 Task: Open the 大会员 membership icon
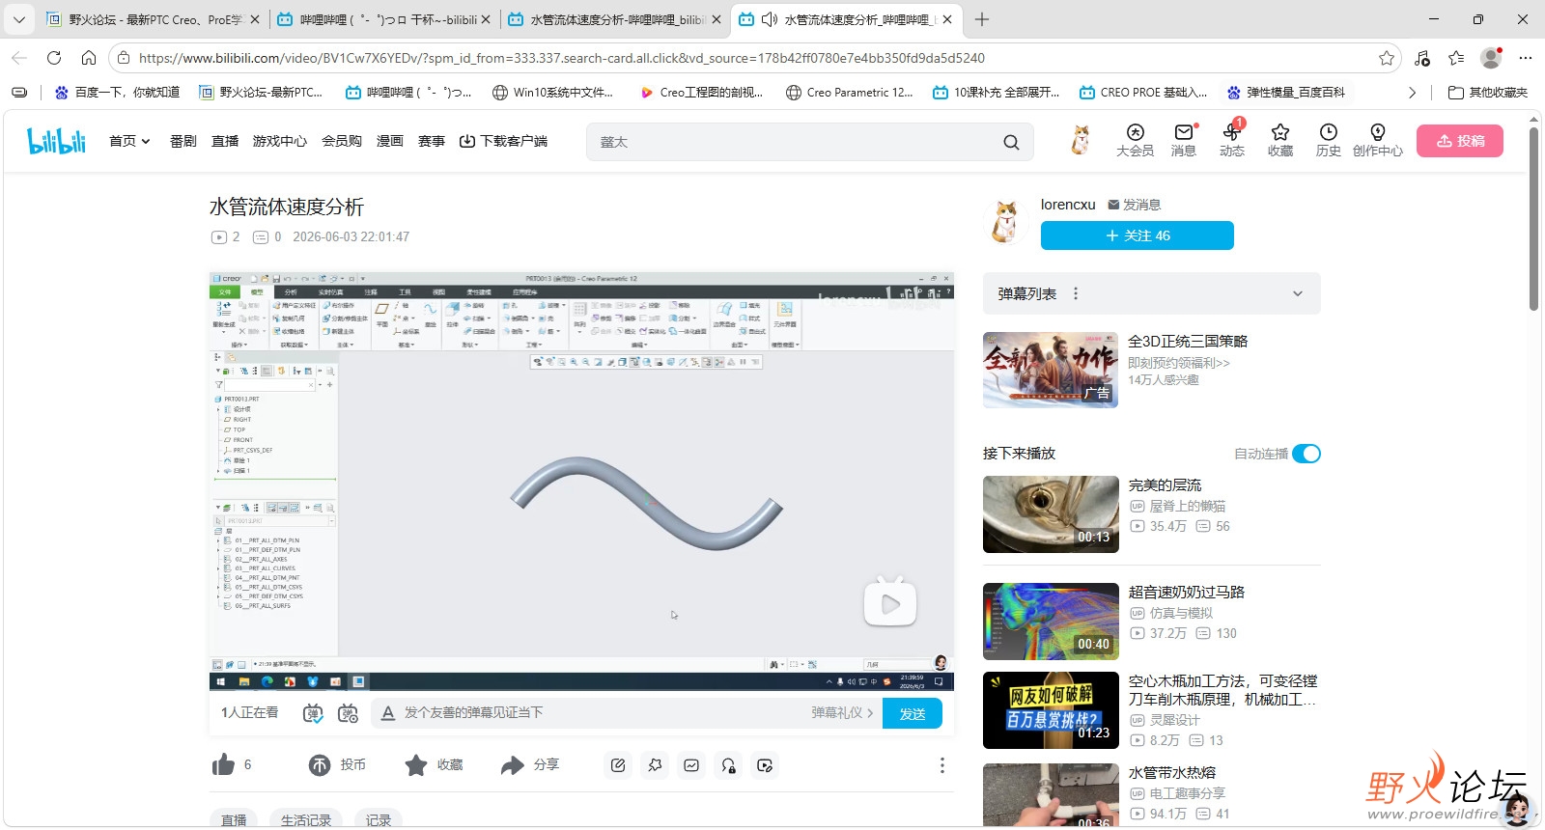pos(1135,140)
